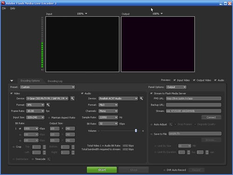Viewport: 233px width, 175px height.
Task: Open the audio Format Mp3 dropdown
Action: pyautogui.click(x=108, y=105)
